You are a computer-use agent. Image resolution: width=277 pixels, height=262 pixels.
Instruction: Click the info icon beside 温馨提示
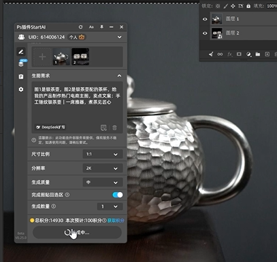click(34, 140)
